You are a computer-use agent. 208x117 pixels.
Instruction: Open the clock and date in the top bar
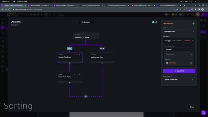186,1
